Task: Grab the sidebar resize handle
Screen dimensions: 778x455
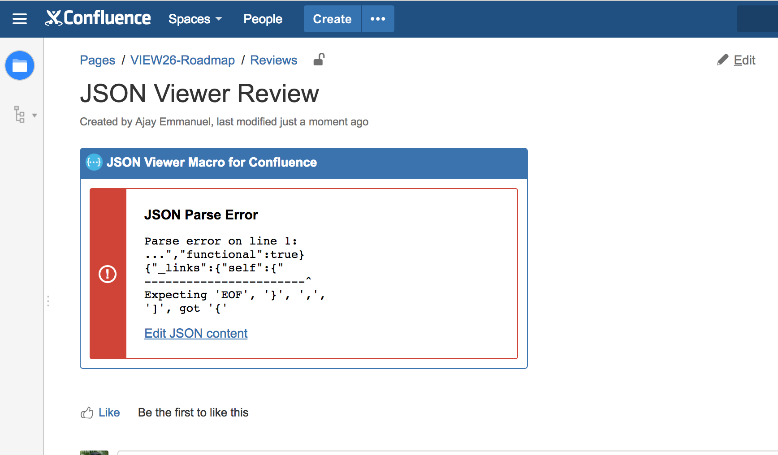Action: (48, 301)
